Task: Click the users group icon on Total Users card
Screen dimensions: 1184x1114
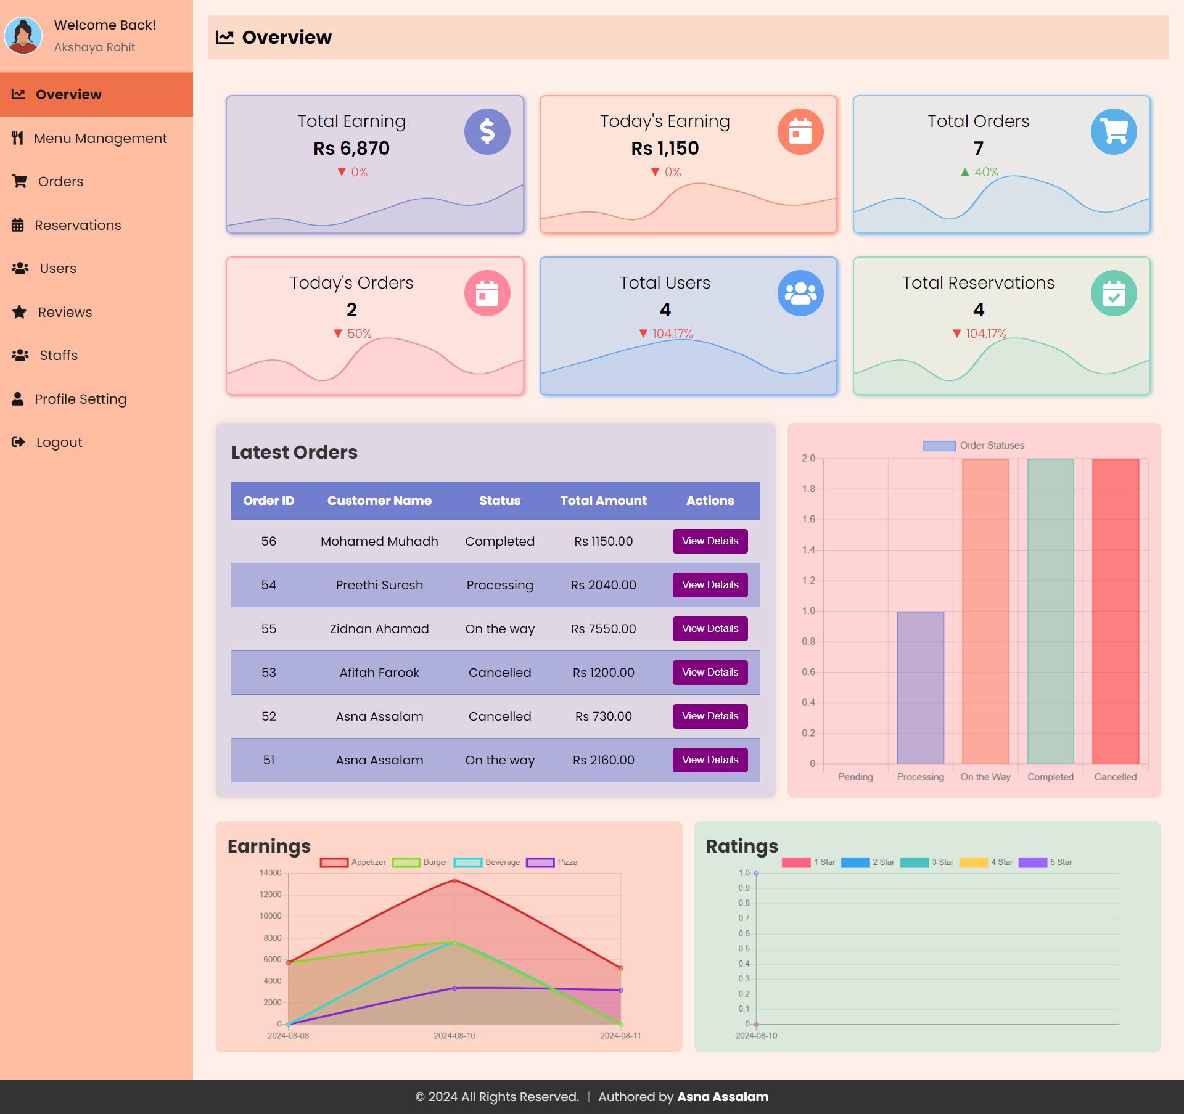Action: pyautogui.click(x=800, y=293)
